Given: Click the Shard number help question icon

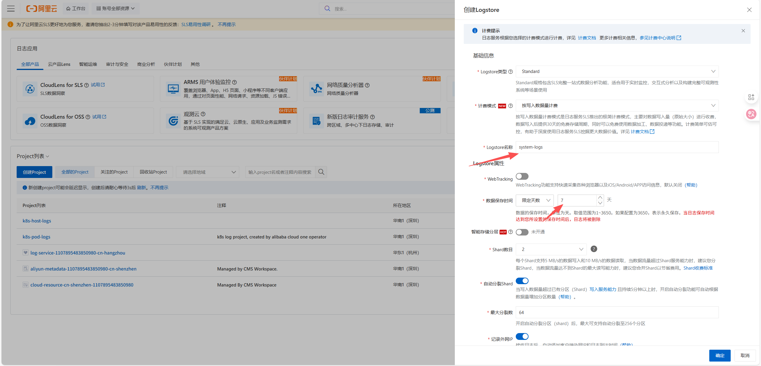Looking at the screenshot, I should point(594,249).
